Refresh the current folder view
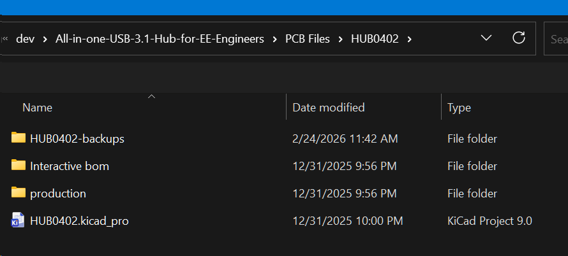This screenshot has width=568, height=256. [519, 38]
